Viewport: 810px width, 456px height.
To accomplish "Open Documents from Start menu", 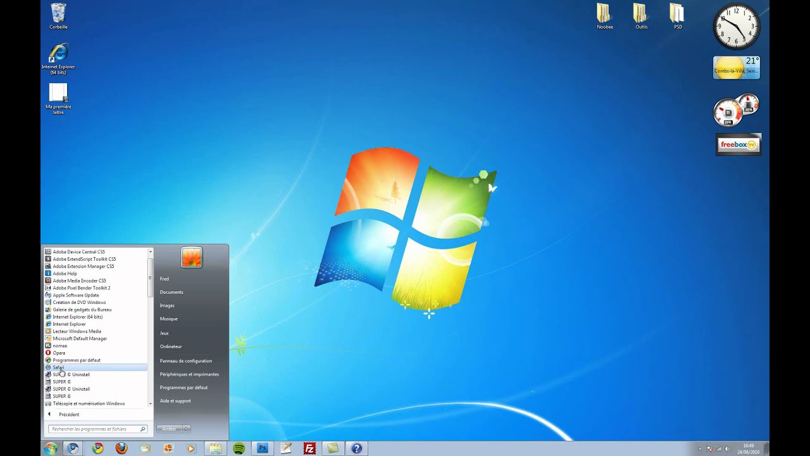I will (171, 292).
